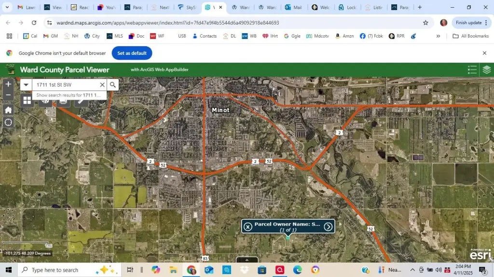Dismiss the default browser notification bar
The width and height of the screenshot is (494, 277).
[484, 53]
